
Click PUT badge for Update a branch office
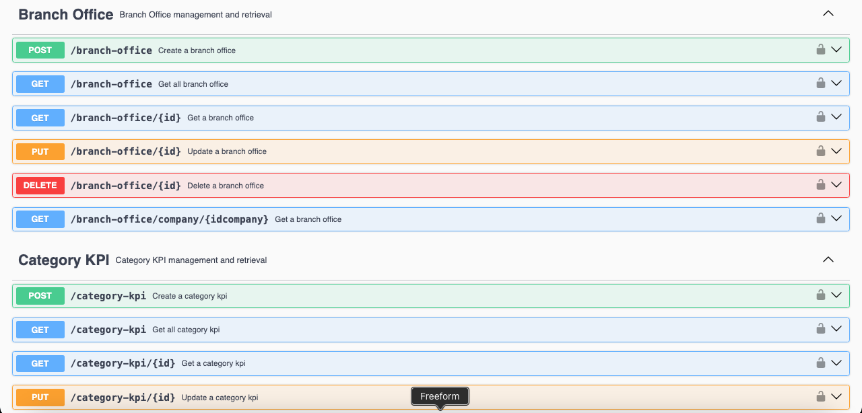tap(40, 151)
